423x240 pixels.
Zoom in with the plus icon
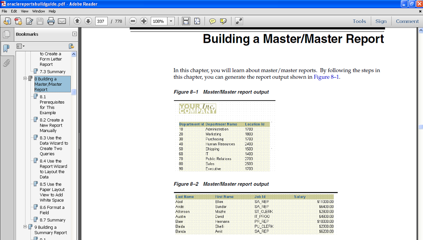point(144,21)
